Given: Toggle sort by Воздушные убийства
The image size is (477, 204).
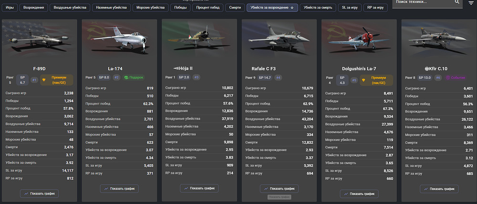Looking at the screenshot, I should coord(70,8).
